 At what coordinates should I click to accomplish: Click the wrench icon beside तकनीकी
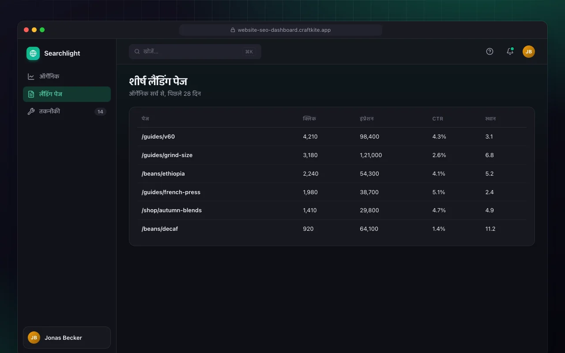pos(31,112)
